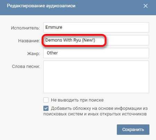Uncheck the Добавить обложку checkbox
Image resolution: width=156 pixels, height=140 pixels.
(46, 108)
